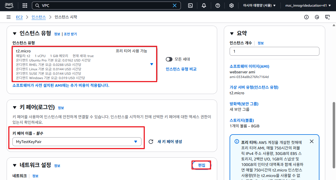Image resolution: width=336 pixels, height=180 pixels.
Task: Click the 프리 티어 사용 가능 label
Action: pyautogui.click(x=131, y=51)
